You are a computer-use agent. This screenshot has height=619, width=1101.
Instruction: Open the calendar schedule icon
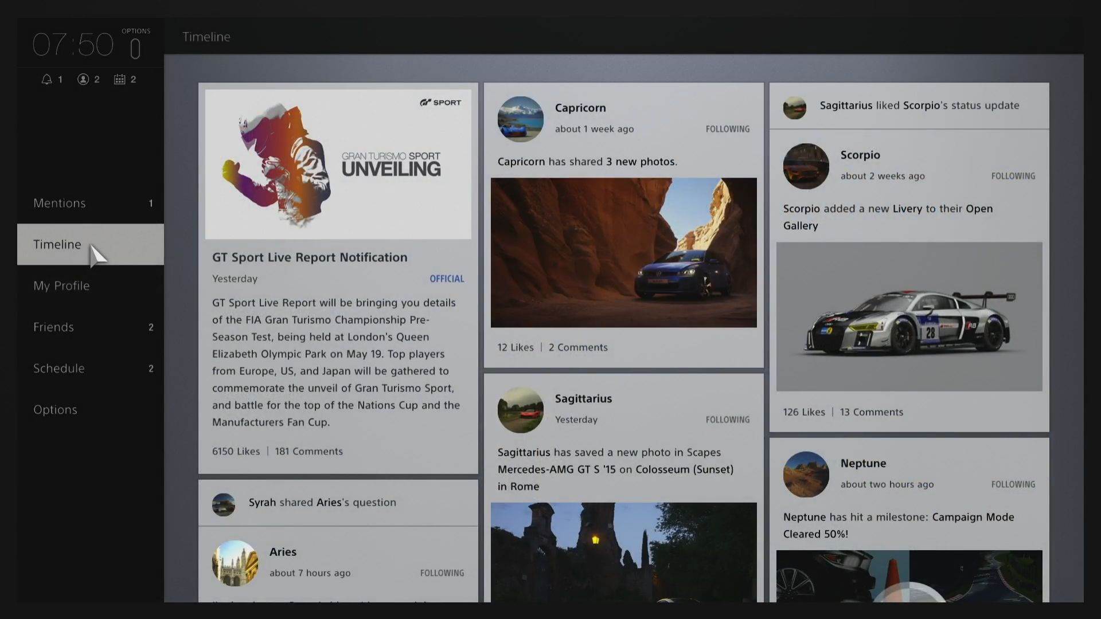tap(119, 79)
